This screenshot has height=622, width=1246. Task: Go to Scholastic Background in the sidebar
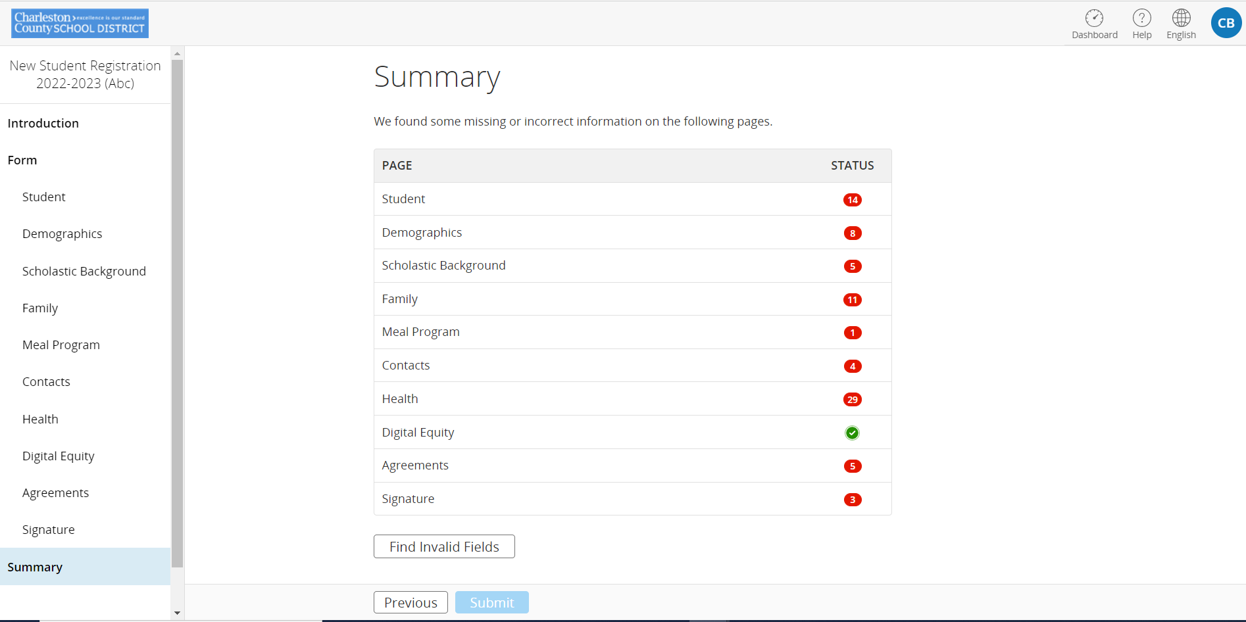pyautogui.click(x=84, y=272)
